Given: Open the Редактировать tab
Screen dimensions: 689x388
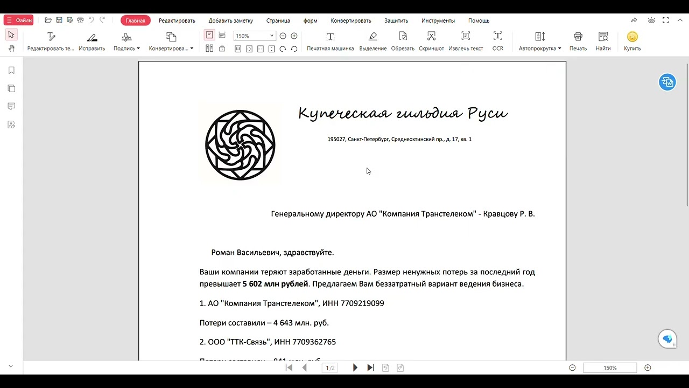Looking at the screenshot, I should click(177, 20).
